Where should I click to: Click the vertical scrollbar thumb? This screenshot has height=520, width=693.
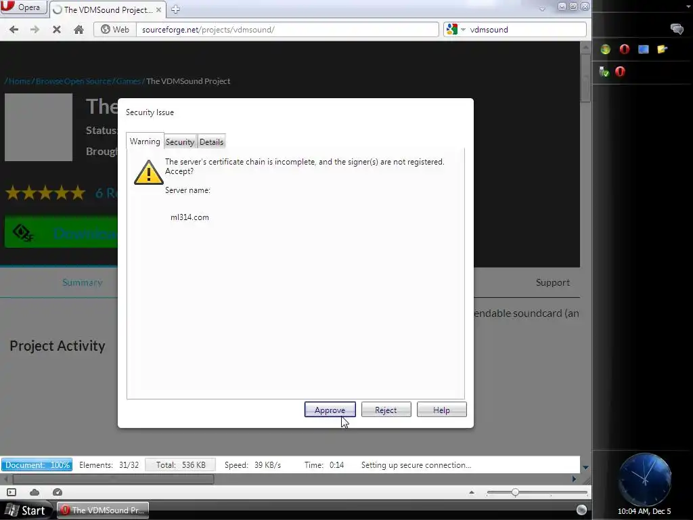coord(585,78)
